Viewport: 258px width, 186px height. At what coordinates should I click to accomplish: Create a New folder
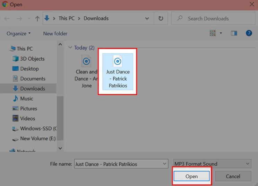(55, 33)
